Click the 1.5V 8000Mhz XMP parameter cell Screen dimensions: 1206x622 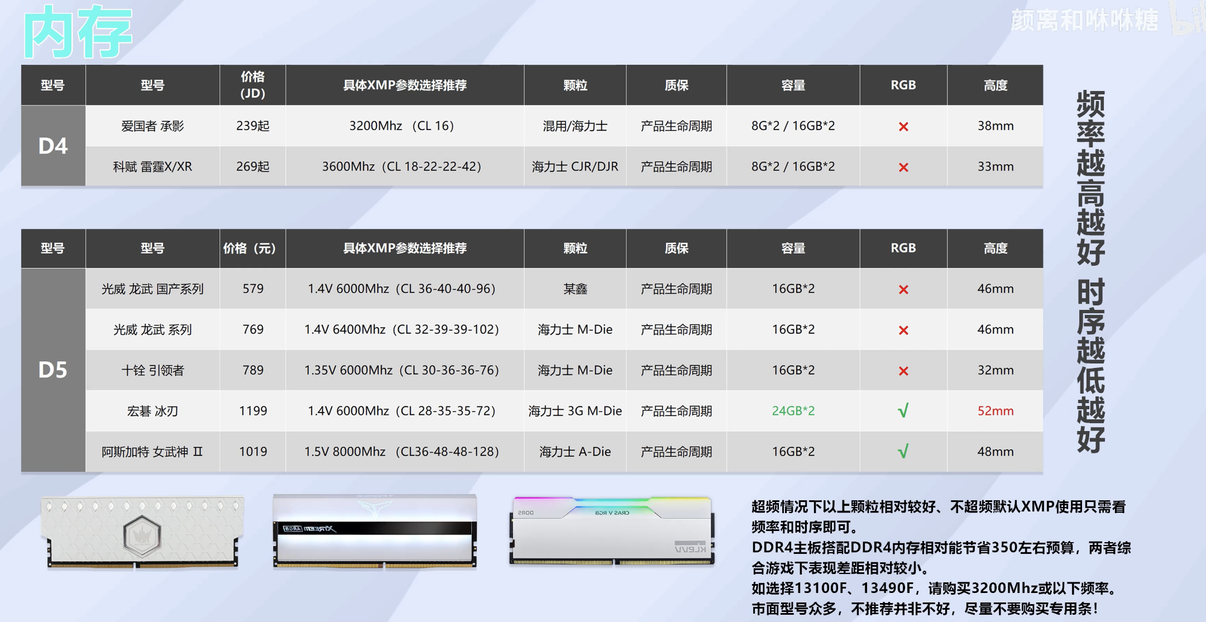(x=401, y=452)
